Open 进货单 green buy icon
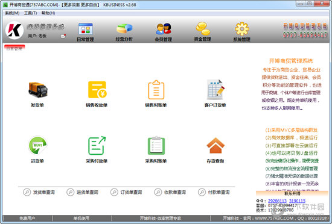Screen dimensions: 332x224 (37, 146)
